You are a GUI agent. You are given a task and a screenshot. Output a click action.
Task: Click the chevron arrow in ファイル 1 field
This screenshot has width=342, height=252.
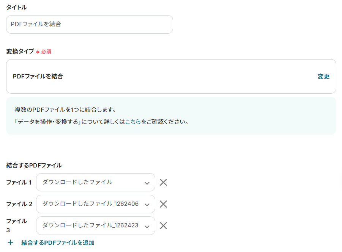pos(147,183)
